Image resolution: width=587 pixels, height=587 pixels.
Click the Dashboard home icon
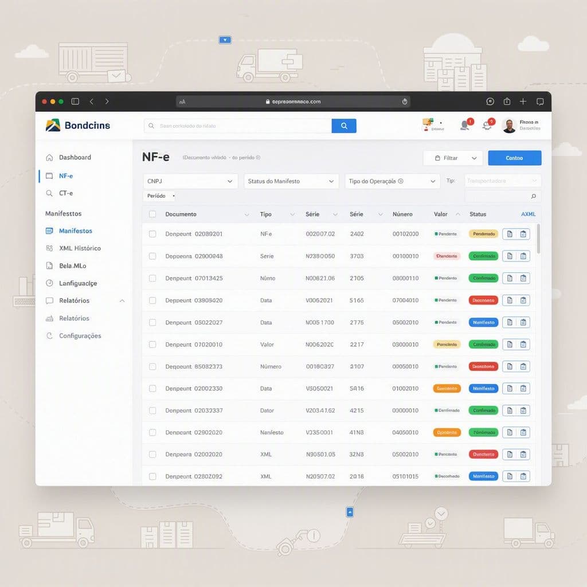click(x=49, y=157)
